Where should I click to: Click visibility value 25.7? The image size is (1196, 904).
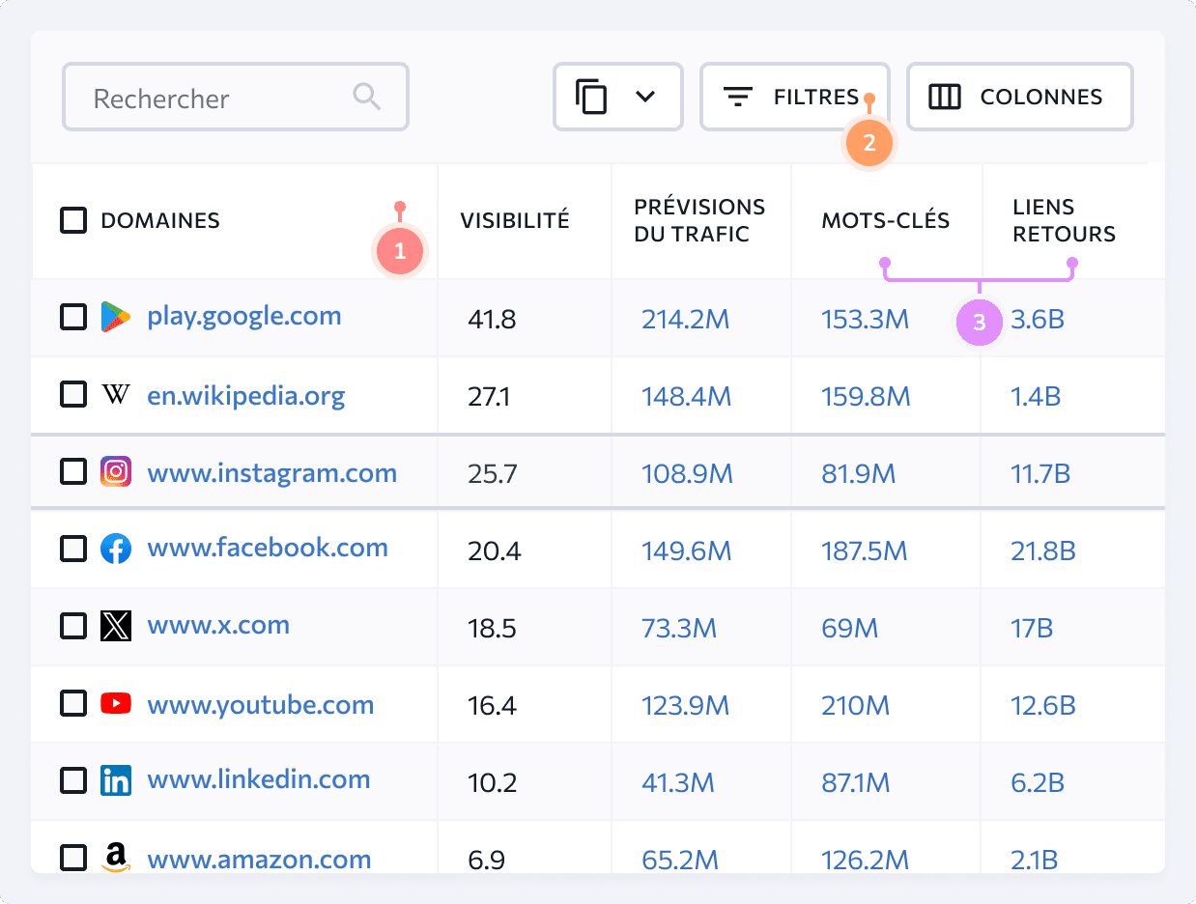tap(493, 473)
